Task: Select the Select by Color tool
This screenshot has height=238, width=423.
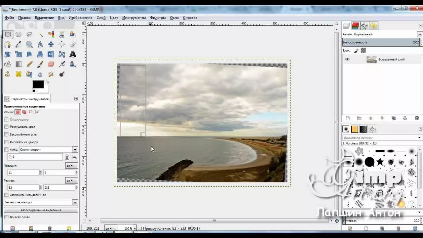Action: (x=51, y=34)
